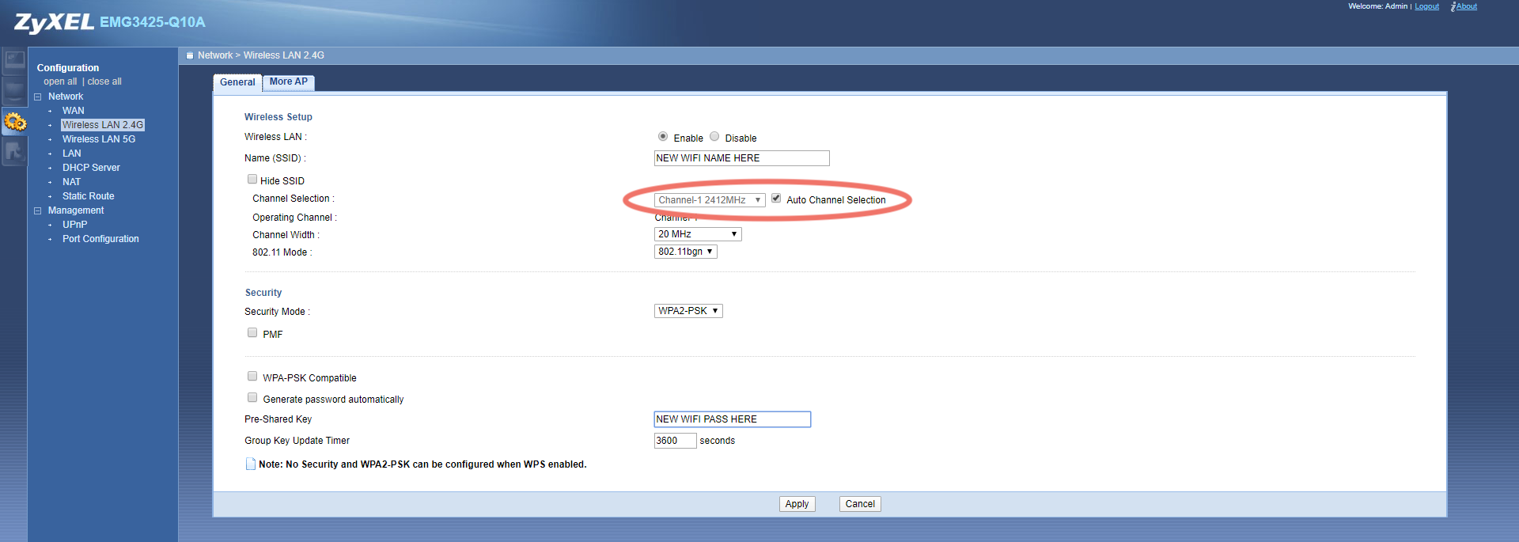The width and height of the screenshot is (1519, 542).
Task: Click the topmost sidebar icon above the gears
Action: (14, 60)
